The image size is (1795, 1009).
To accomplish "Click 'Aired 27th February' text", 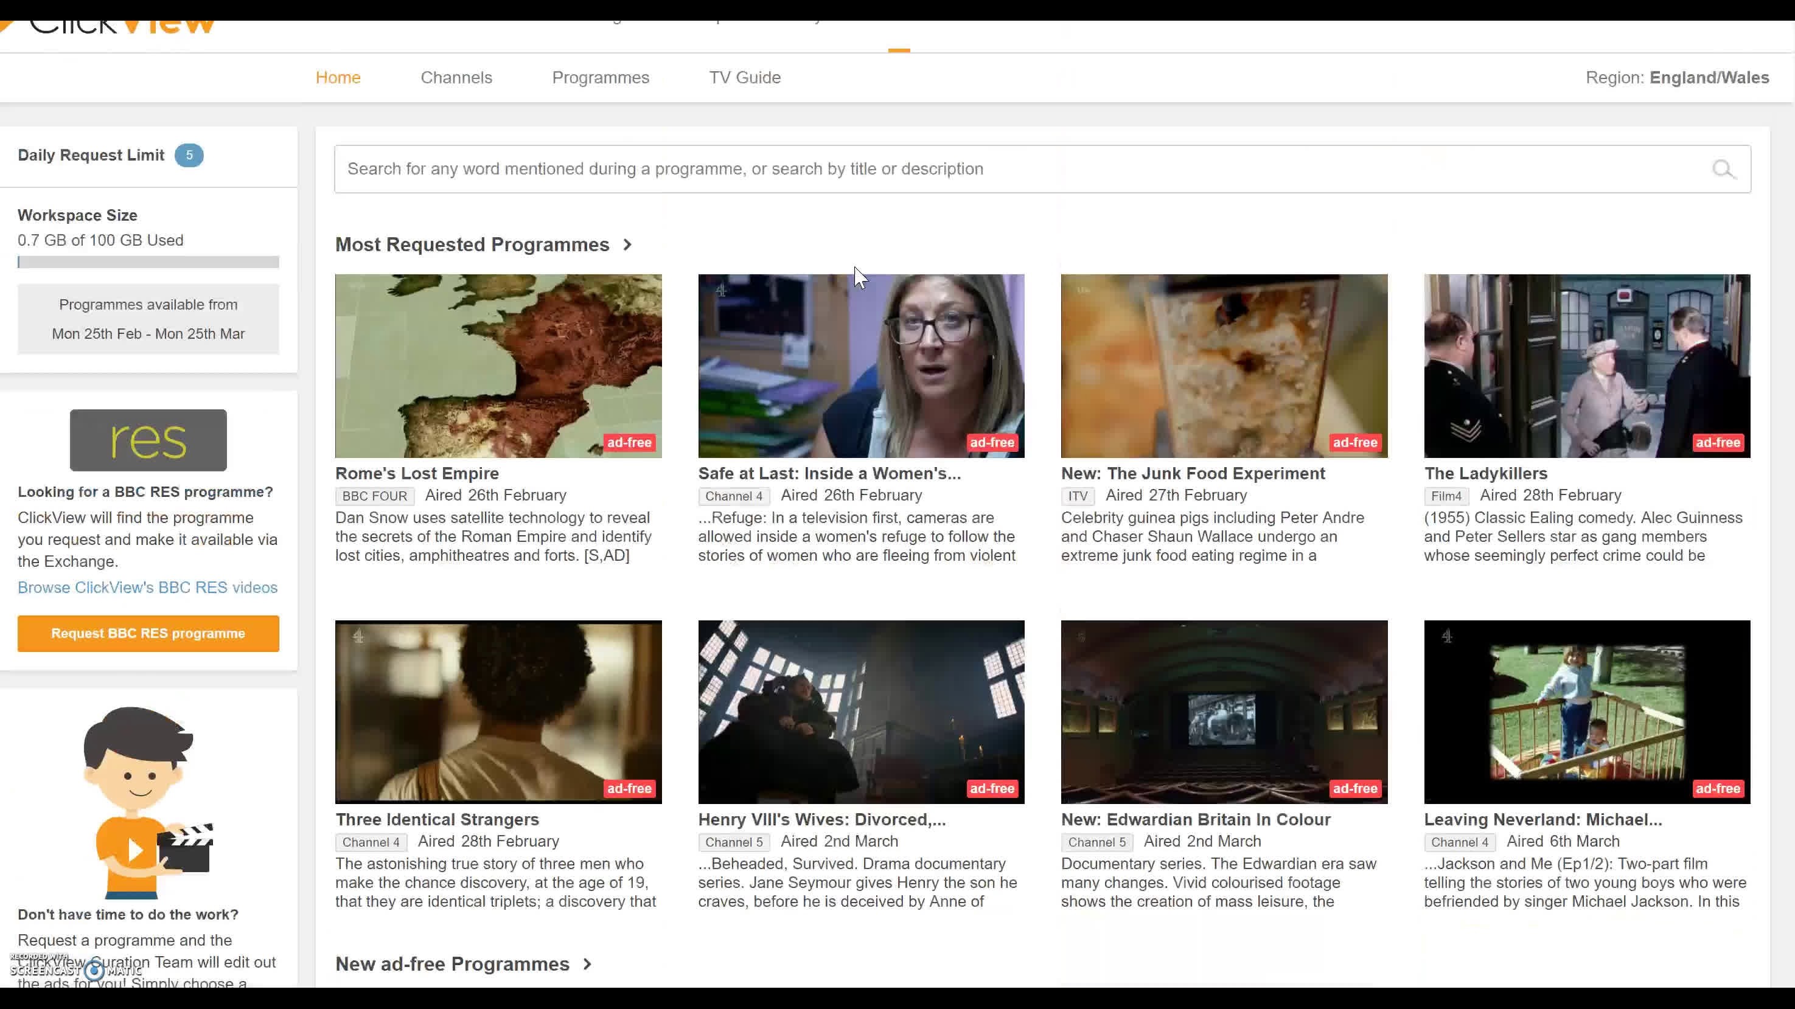I will coord(1176,496).
